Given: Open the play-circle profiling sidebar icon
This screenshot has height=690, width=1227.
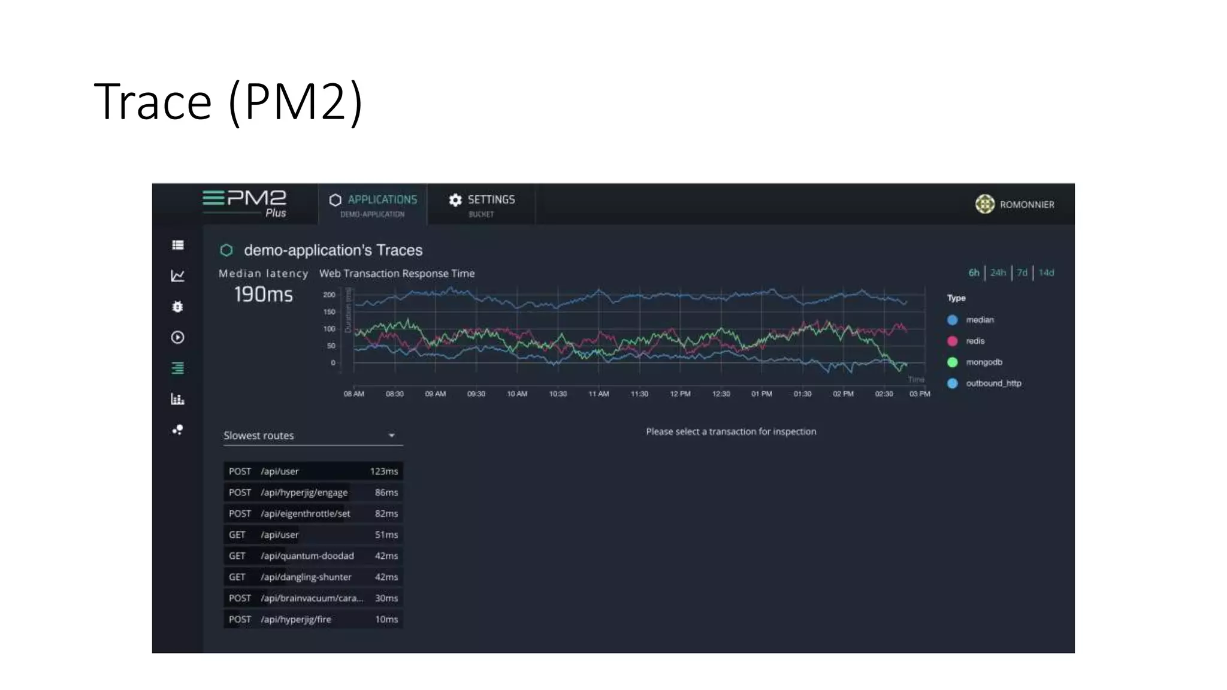Looking at the screenshot, I should pos(177,337).
